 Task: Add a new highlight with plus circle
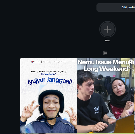tap(108, 29)
